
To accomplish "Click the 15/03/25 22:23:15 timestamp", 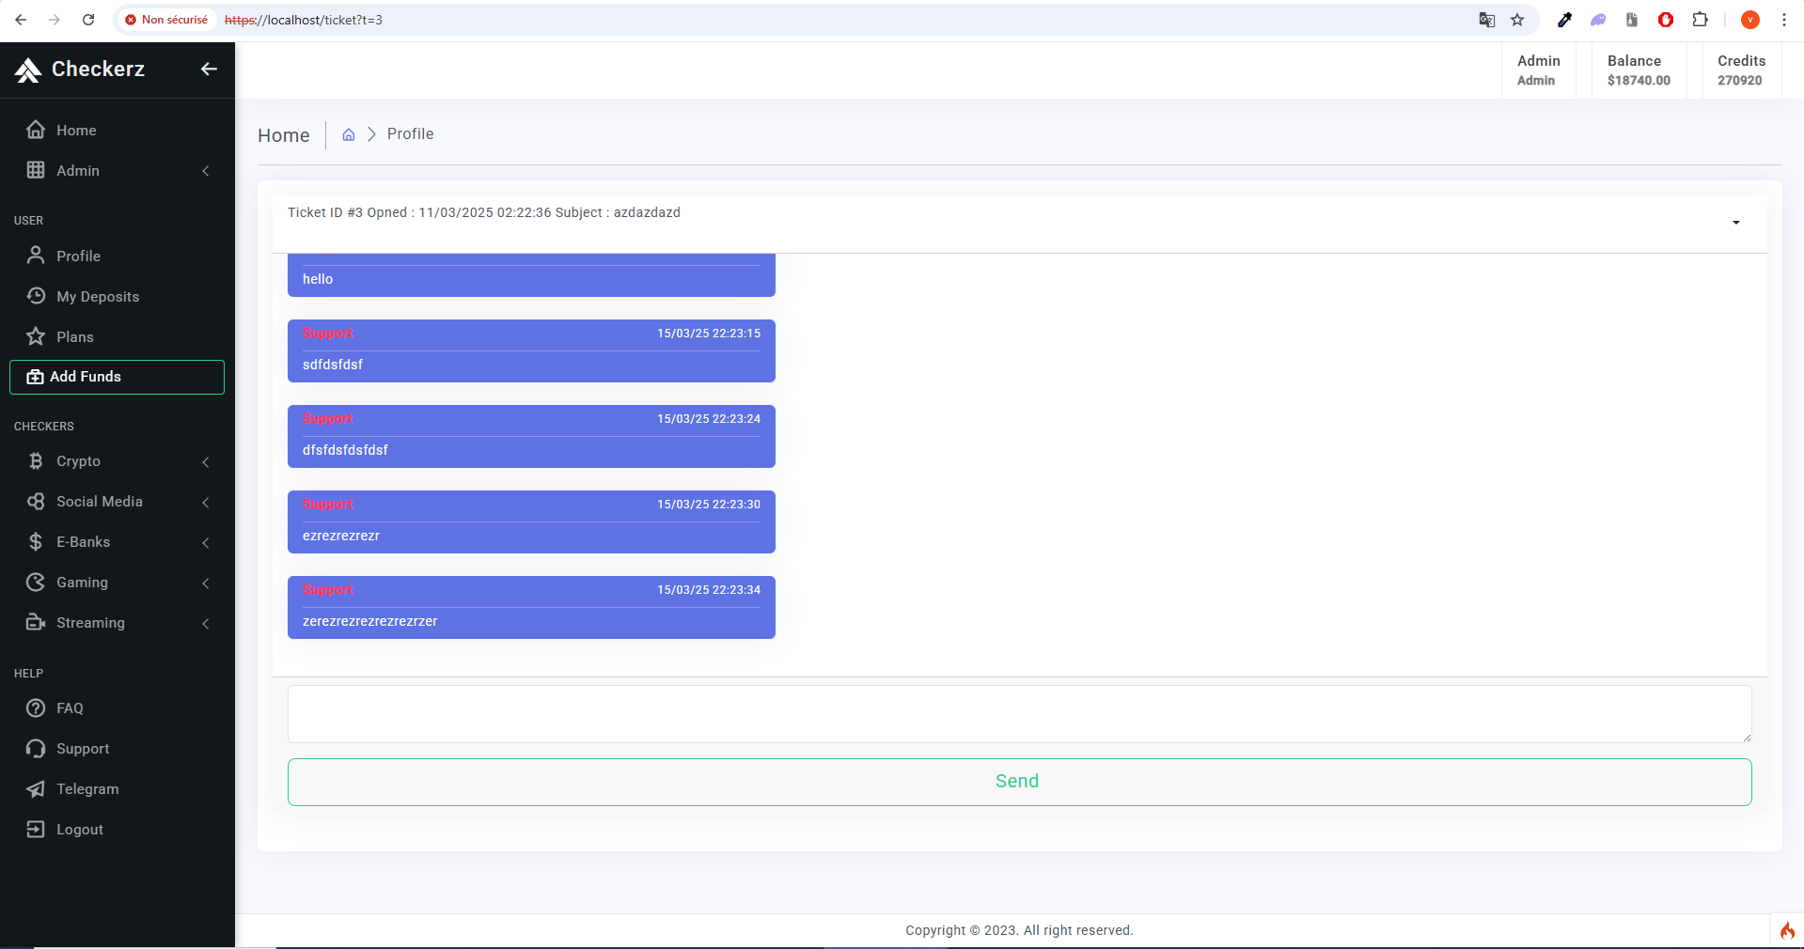I will [x=709, y=334].
